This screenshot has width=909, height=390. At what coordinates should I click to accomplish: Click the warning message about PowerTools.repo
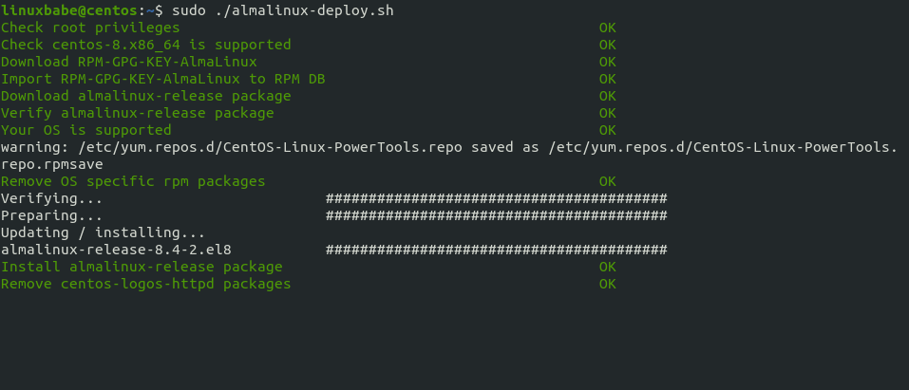448,147
